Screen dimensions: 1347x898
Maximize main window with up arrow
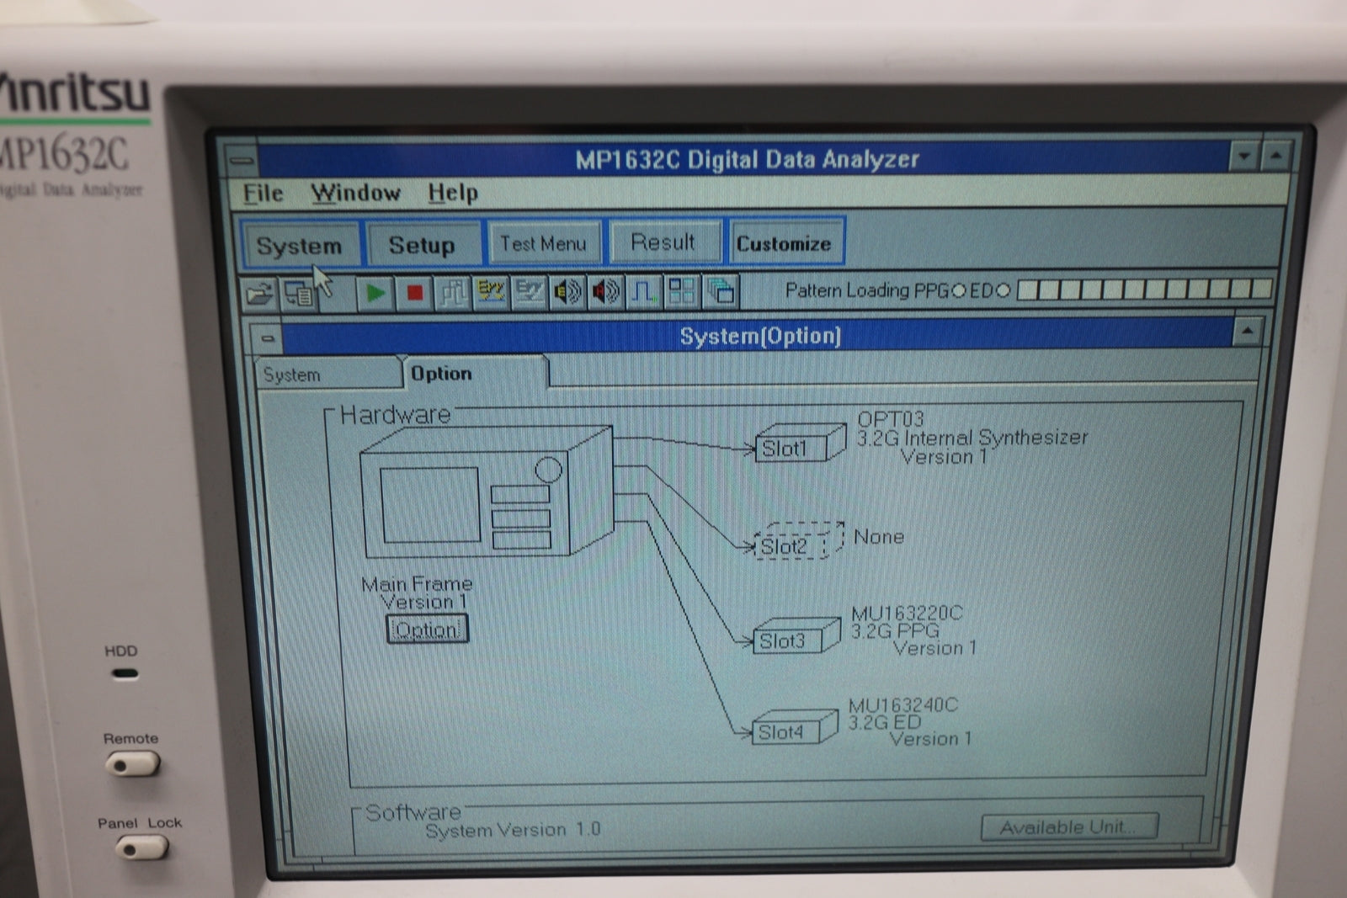point(1275,156)
